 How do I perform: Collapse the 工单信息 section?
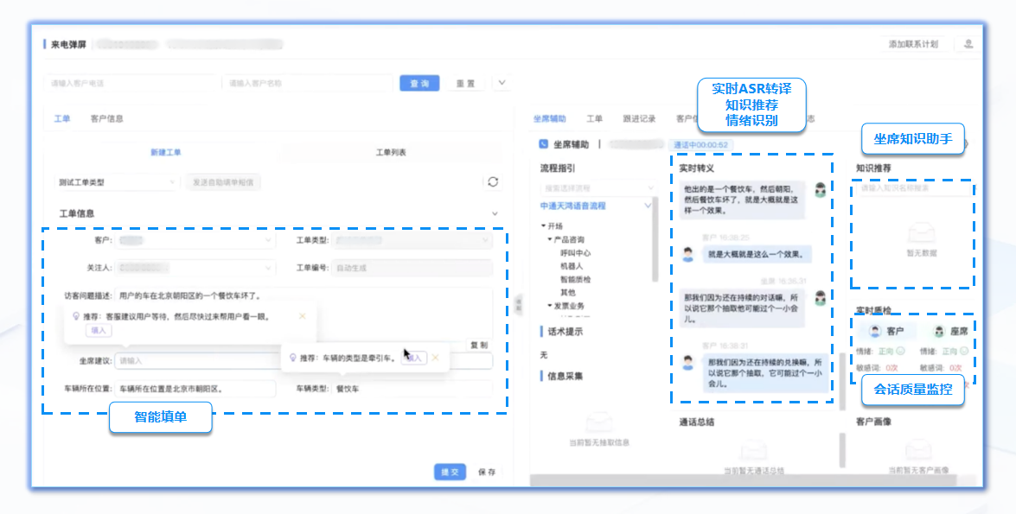[x=495, y=213]
